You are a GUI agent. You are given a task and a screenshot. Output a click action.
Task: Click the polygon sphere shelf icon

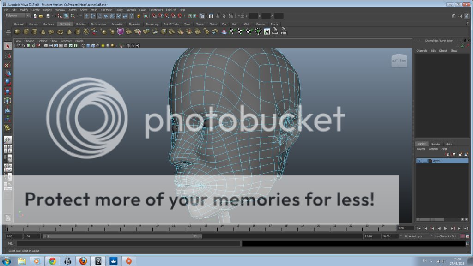[18, 31]
